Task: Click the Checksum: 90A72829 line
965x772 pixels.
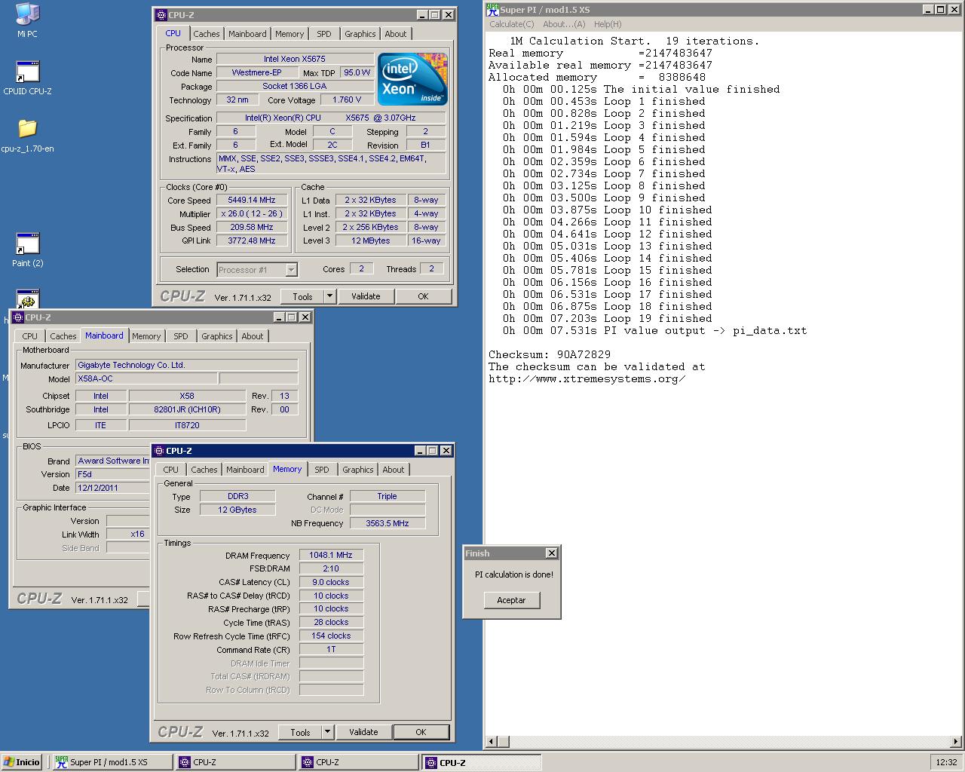Action: (550, 354)
